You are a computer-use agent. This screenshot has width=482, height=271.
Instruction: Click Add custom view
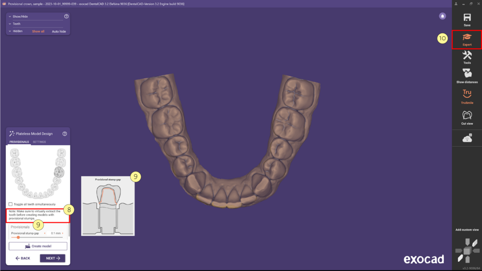click(467, 230)
